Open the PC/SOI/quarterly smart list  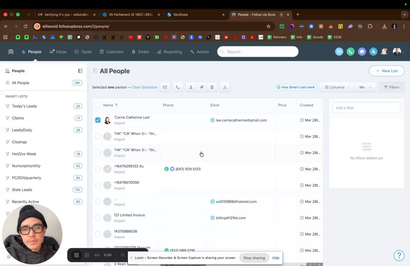tap(44, 178)
